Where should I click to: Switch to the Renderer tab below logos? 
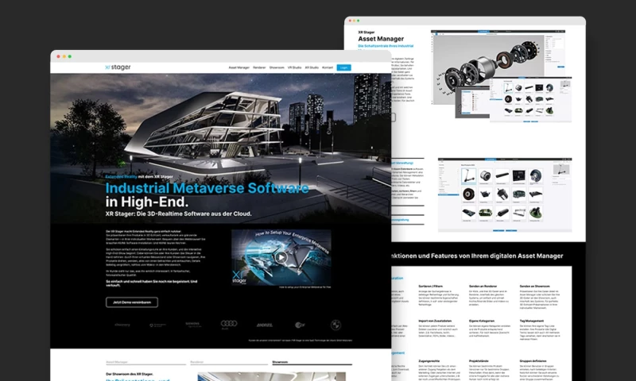point(198,361)
